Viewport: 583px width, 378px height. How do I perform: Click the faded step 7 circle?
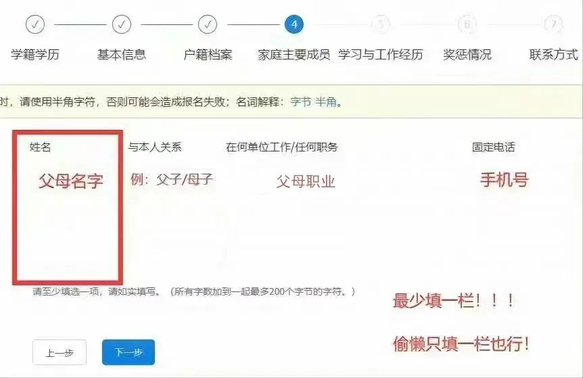click(x=554, y=24)
